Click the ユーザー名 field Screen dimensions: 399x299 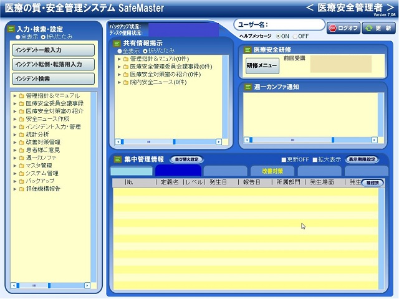tap(279, 25)
